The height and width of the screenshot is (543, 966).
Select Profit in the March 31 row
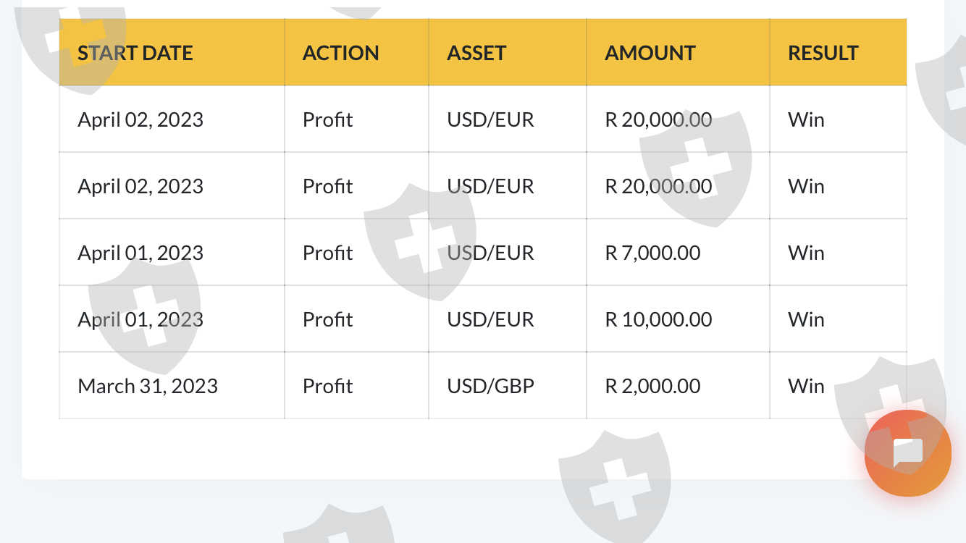click(x=328, y=386)
